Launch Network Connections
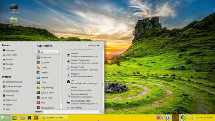 (83, 62)
